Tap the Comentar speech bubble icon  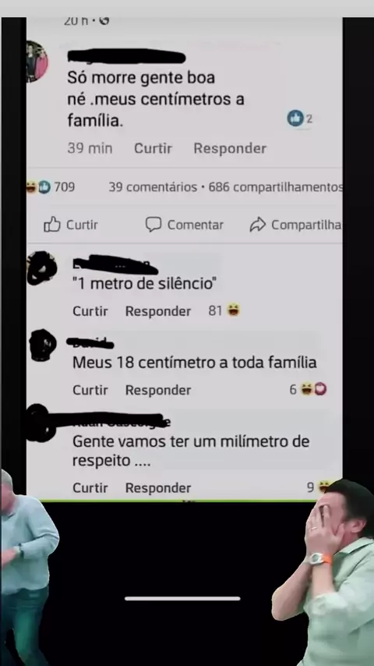pos(153,225)
